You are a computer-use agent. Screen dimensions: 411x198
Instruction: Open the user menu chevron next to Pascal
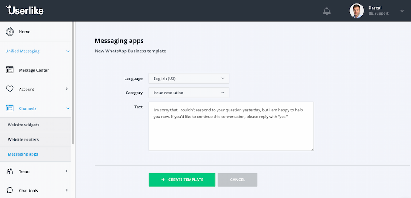[402, 11]
